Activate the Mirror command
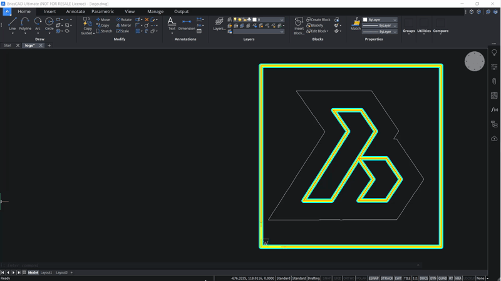501x281 pixels. [x=123, y=25]
